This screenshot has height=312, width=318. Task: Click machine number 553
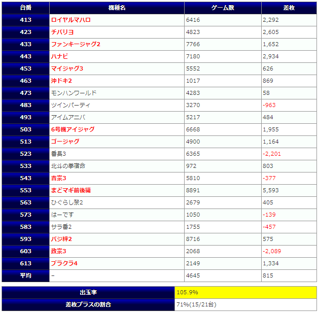25,190
